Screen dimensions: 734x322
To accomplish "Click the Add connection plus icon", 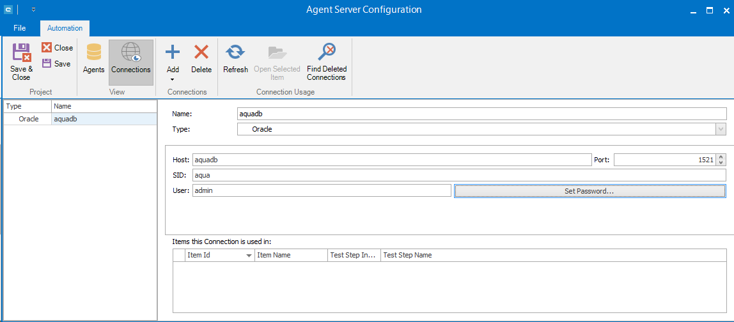I will point(173,52).
